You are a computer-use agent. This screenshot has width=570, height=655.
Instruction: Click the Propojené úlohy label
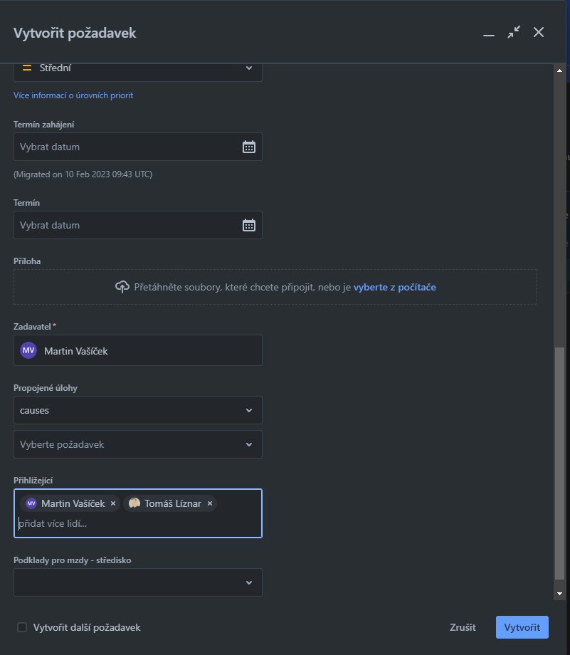(x=45, y=388)
